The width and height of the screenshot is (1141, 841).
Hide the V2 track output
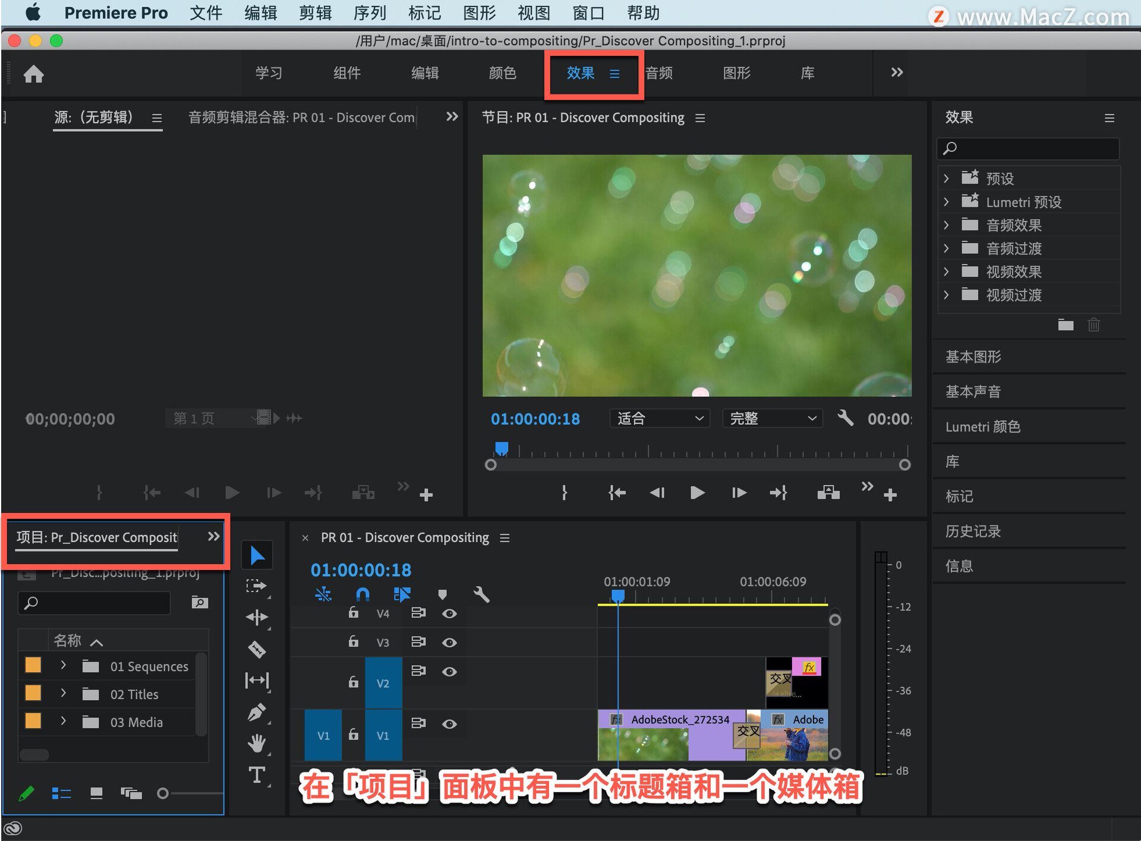point(450,672)
